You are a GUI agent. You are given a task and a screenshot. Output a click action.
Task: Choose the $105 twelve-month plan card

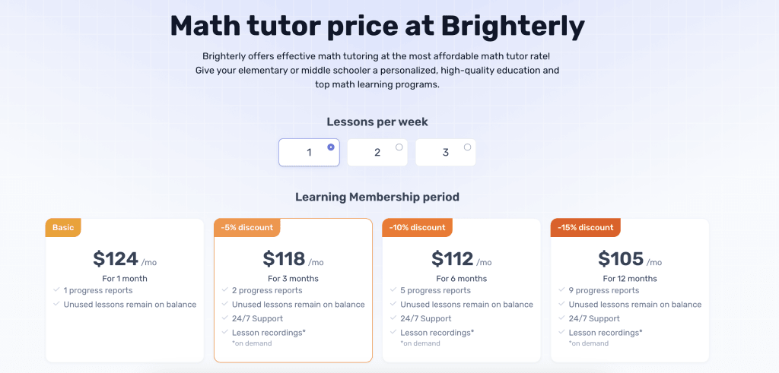(x=630, y=290)
